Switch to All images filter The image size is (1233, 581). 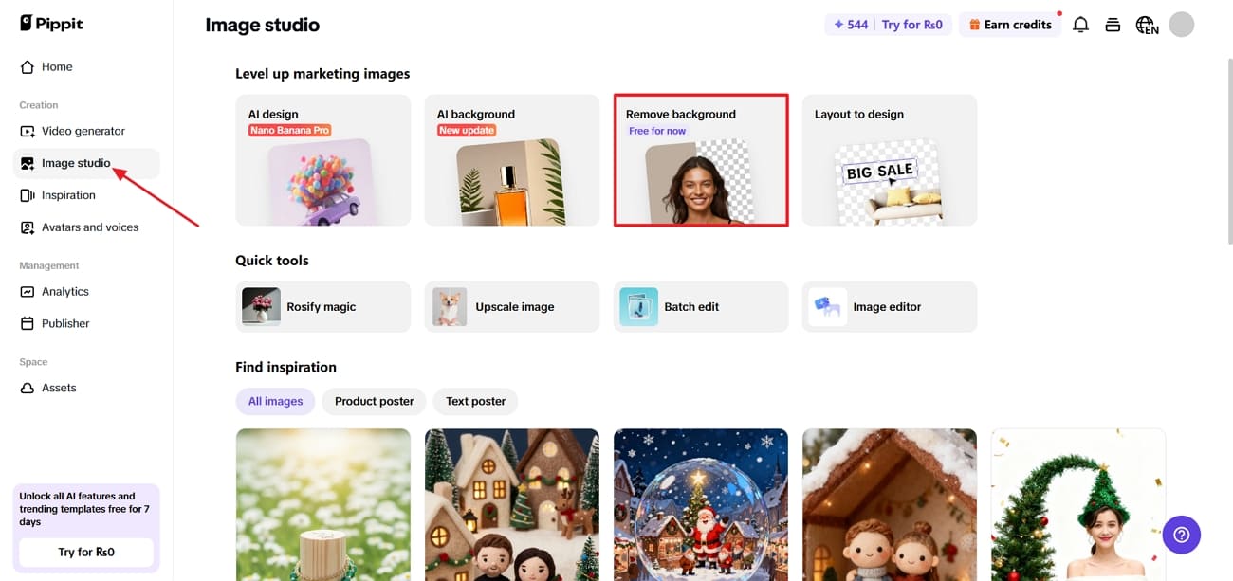point(275,401)
